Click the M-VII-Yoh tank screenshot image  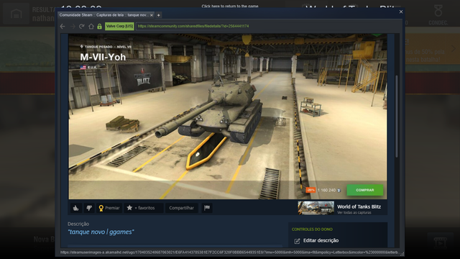click(x=228, y=117)
